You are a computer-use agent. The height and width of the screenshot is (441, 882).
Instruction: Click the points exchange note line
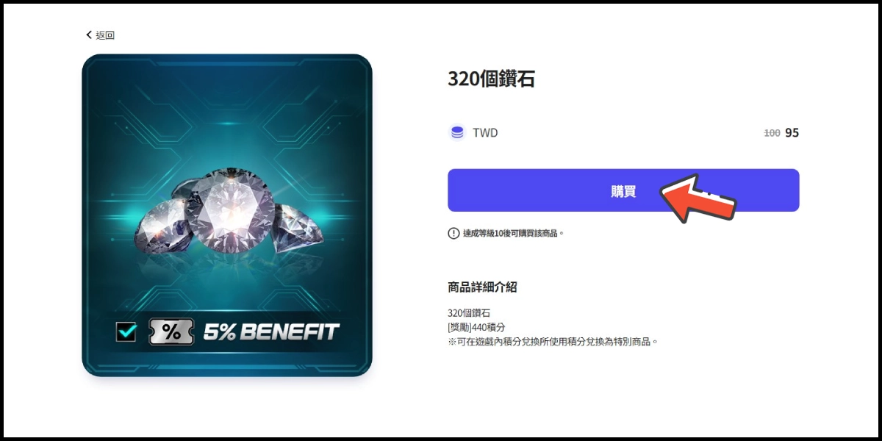pyautogui.click(x=552, y=342)
